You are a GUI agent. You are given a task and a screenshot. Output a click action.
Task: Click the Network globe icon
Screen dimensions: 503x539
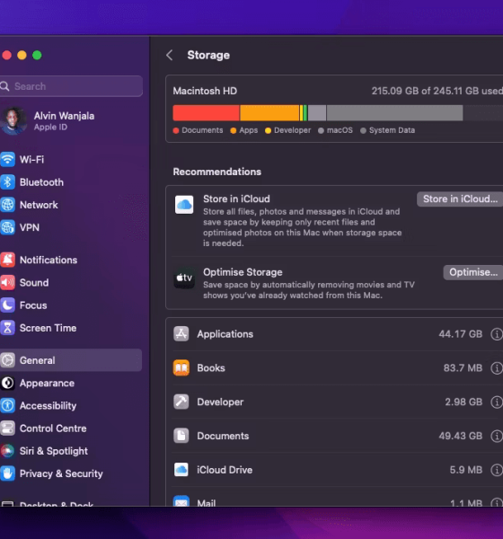7,205
